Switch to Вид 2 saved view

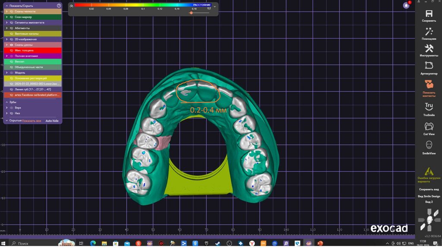coord(429,202)
